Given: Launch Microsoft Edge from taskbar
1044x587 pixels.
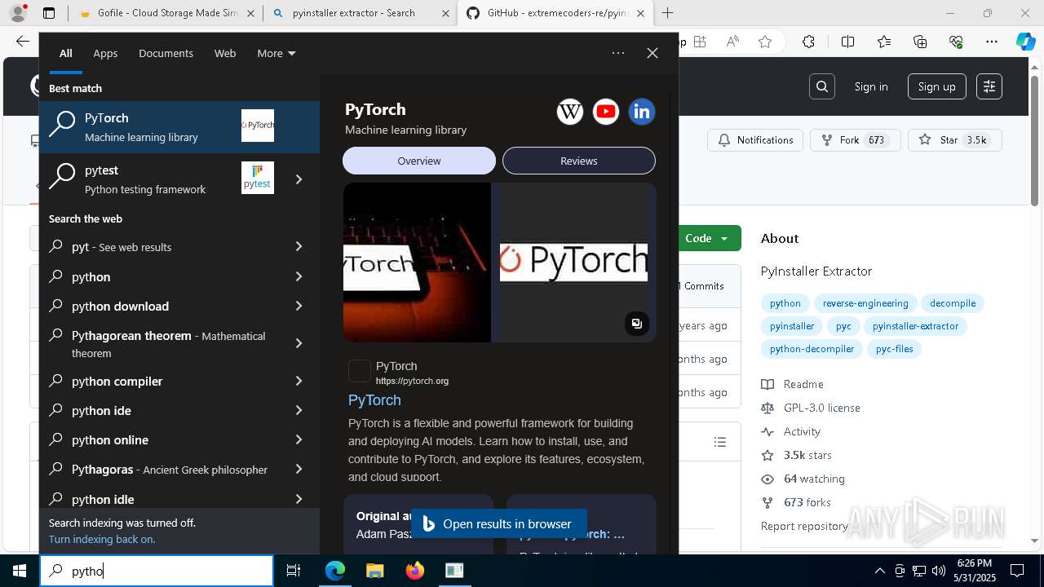Looking at the screenshot, I should [x=335, y=571].
